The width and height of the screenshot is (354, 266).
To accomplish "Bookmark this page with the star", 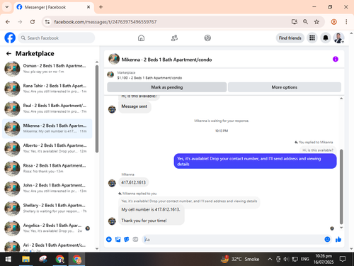I will point(316,22).
